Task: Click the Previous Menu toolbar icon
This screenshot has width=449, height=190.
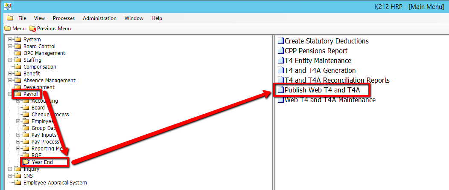Action: click(32, 29)
